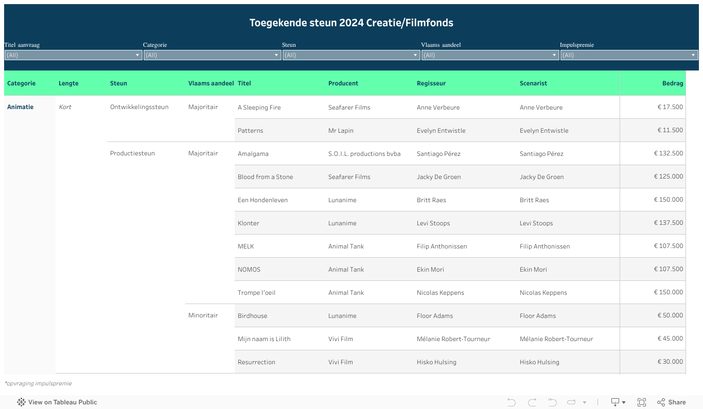Select the title Trompe l'oeil
703x409 pixels.
tap(257, 293)
